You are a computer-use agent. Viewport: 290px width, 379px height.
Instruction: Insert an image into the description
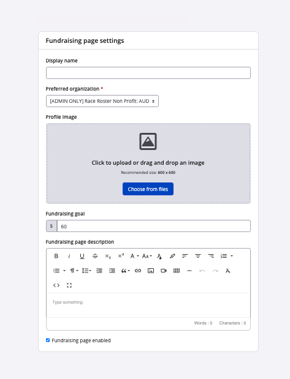pyautogui.click(x=151, y=271)
